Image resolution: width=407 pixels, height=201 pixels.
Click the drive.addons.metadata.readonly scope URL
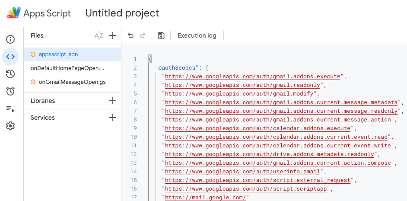(x=270, y=154)
